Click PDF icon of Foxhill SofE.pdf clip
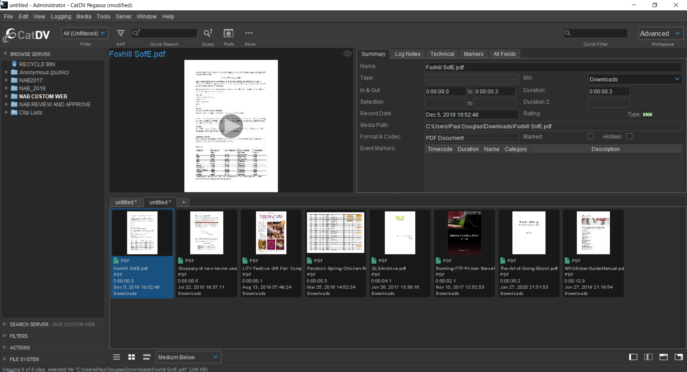The image size is (687, 372). (x=116, y=261)
